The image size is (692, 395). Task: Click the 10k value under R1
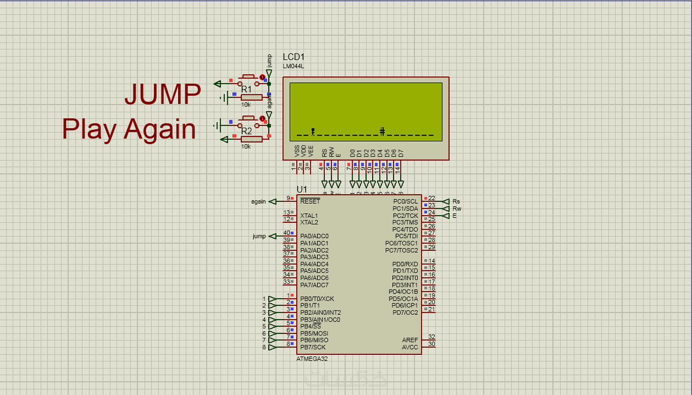click(x=246, y=105)
